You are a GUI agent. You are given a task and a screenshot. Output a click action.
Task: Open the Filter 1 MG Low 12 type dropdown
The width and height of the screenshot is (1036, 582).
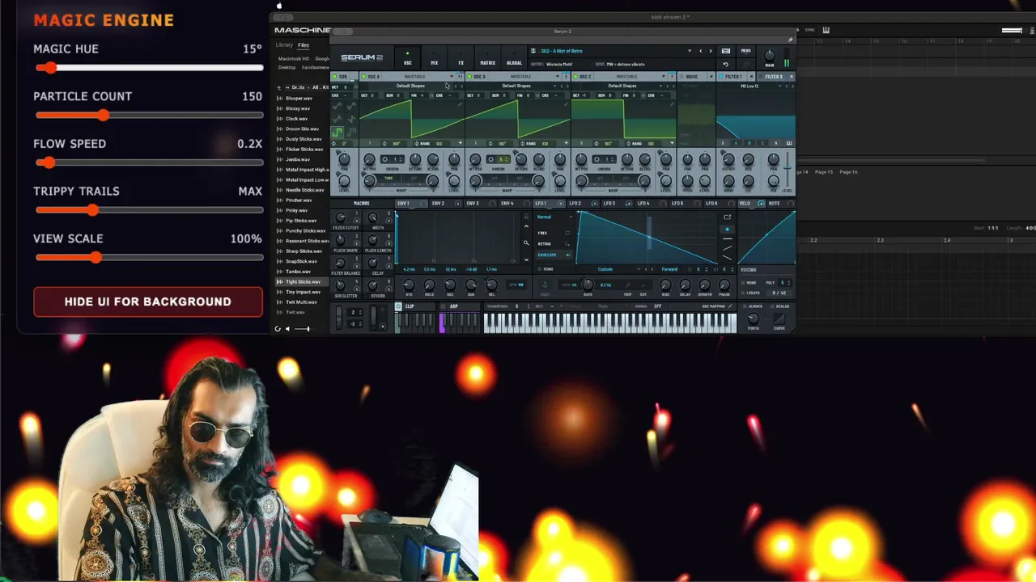tap(749, 86)
